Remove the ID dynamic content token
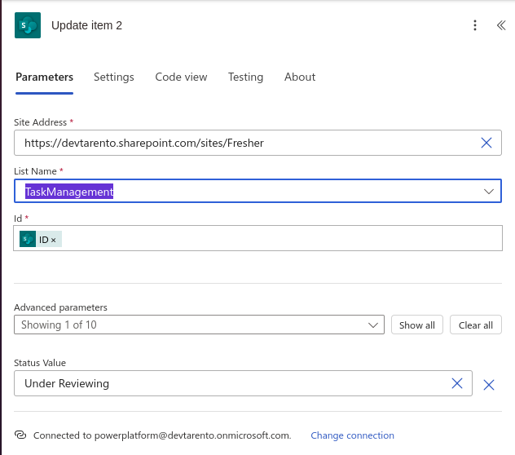This screenshot has width=515, height=455. 54,240
